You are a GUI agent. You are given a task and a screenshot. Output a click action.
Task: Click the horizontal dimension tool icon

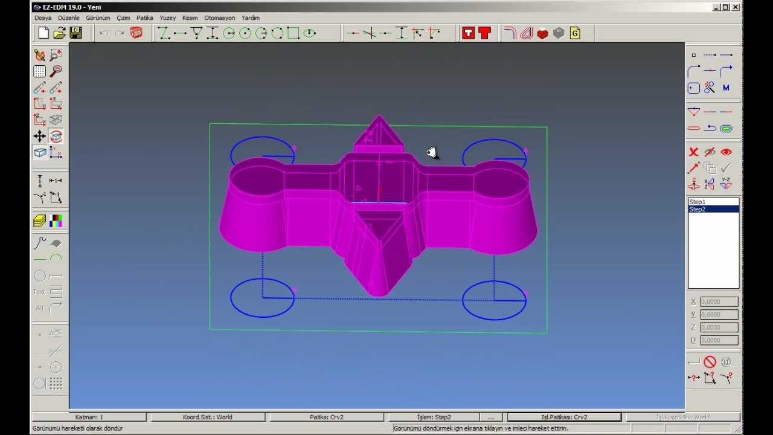[56, 180]
